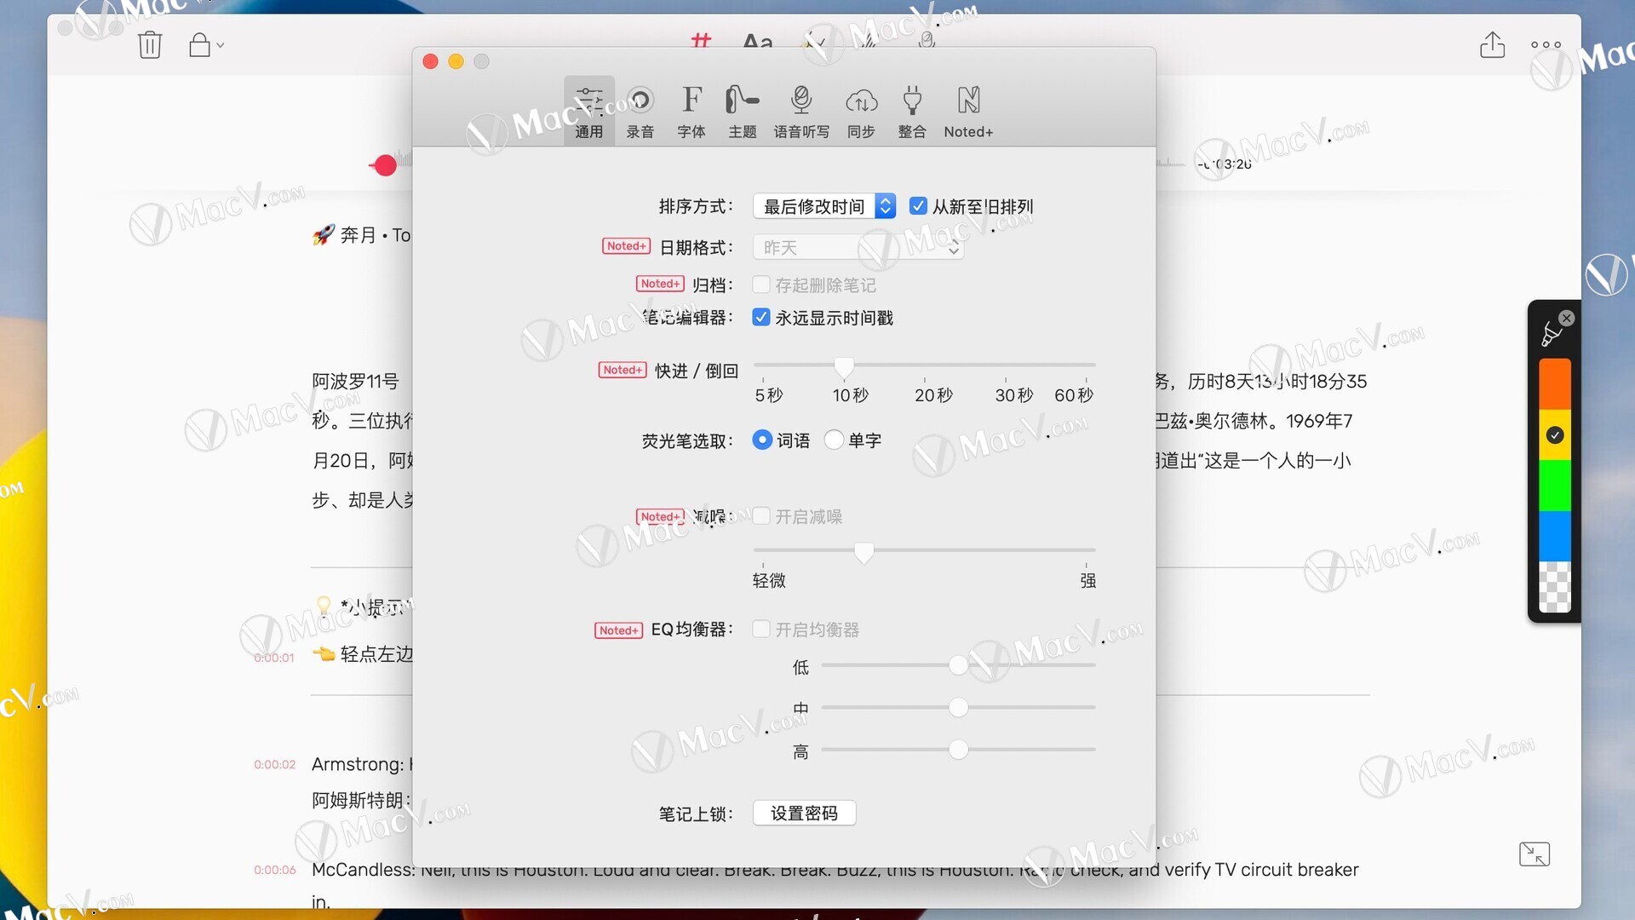Open the 语音听写 dictation preferences tab
This screenshot has width=1635, height=920.
click(800, 111)
